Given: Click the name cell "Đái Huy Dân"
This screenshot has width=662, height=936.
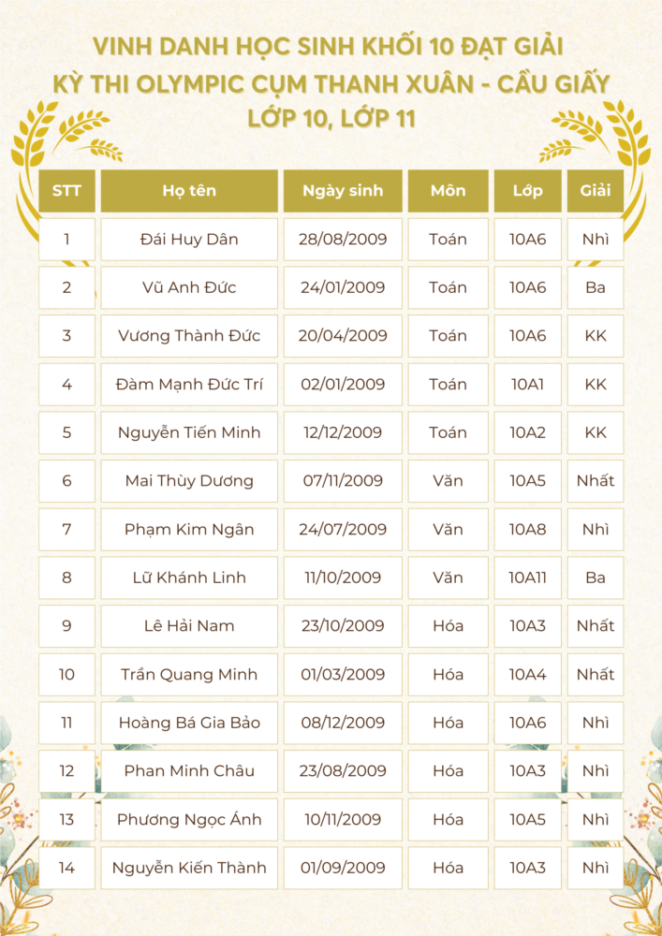Looking at the screenshot, I should click(x=189, y=240).
